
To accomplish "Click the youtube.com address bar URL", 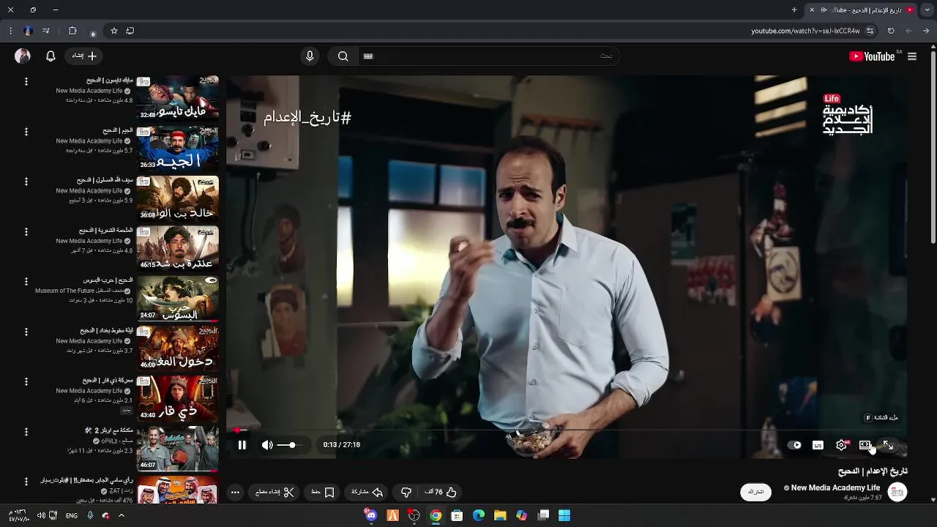I will (x=805, y=31).
